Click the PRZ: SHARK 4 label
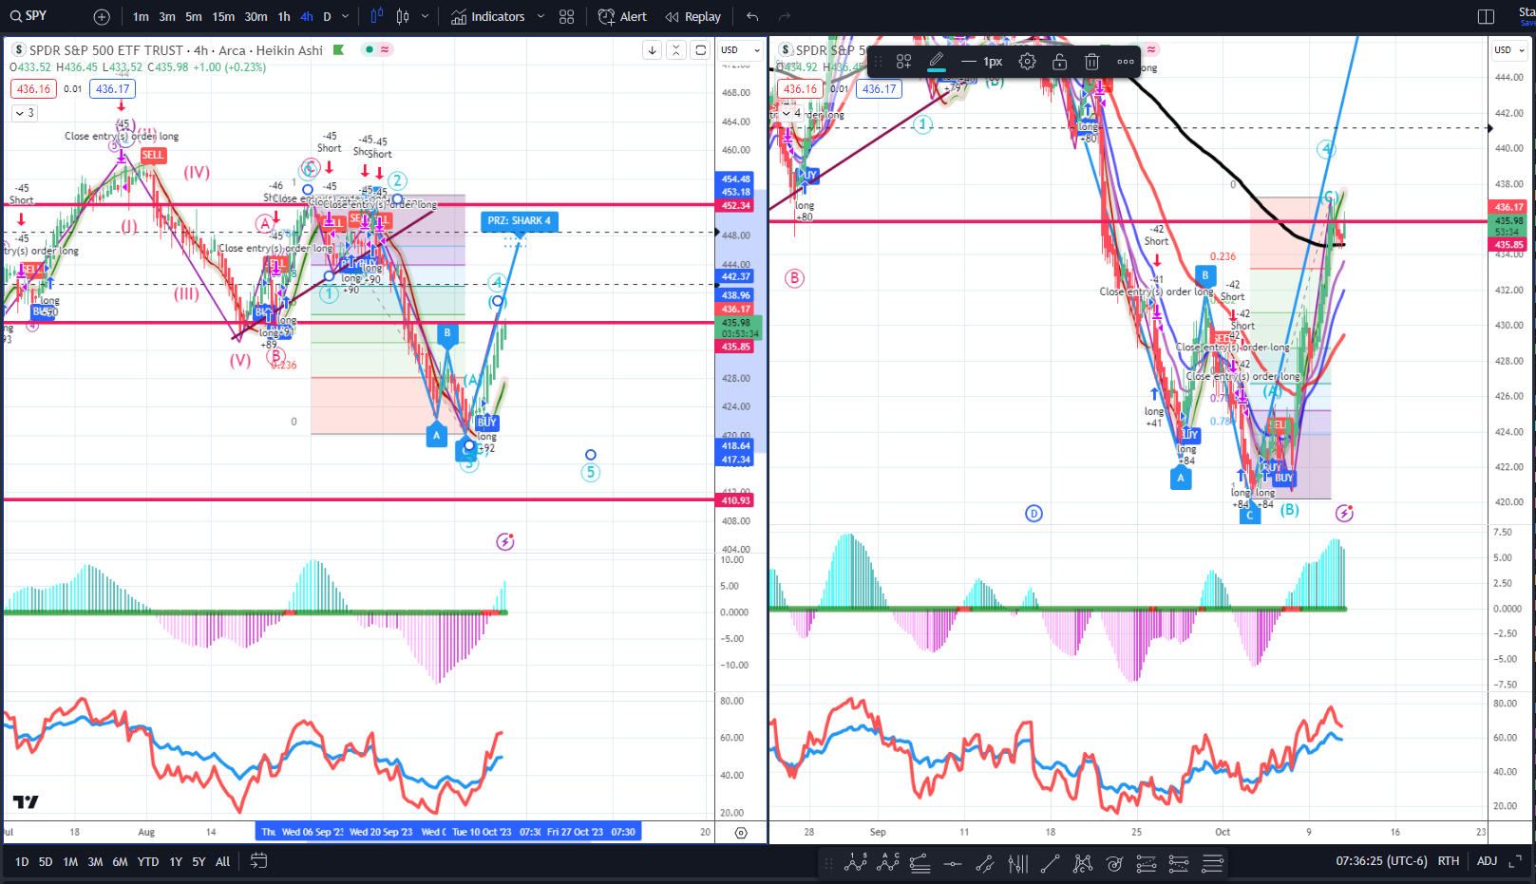The height and width of the screenshot is (884, 1536). (x=519, y=220)
